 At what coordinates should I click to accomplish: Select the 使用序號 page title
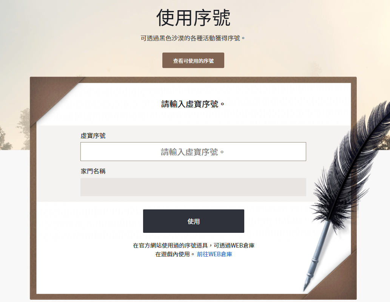[x=193, y=18]
